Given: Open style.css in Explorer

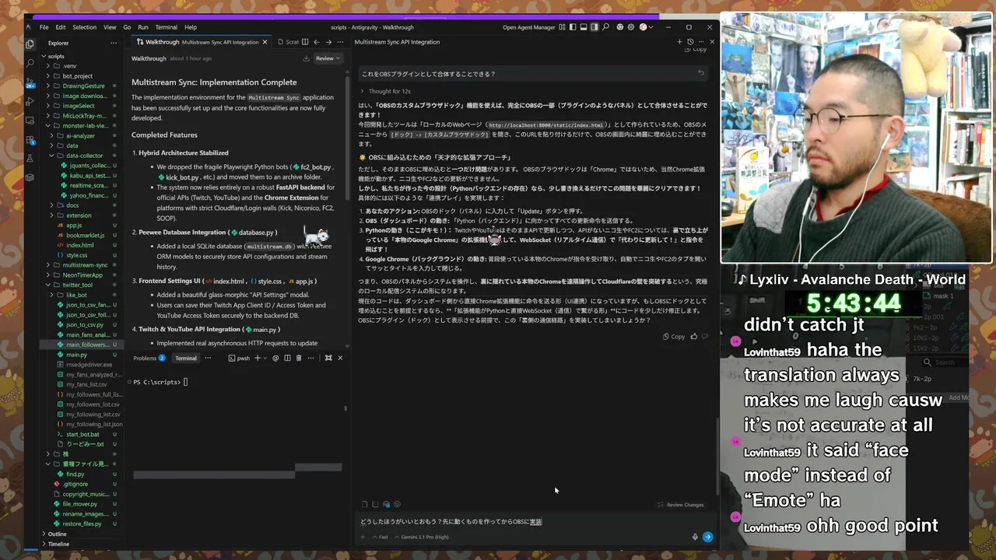Looking at the screenshot, I should (x=76, y=255).
